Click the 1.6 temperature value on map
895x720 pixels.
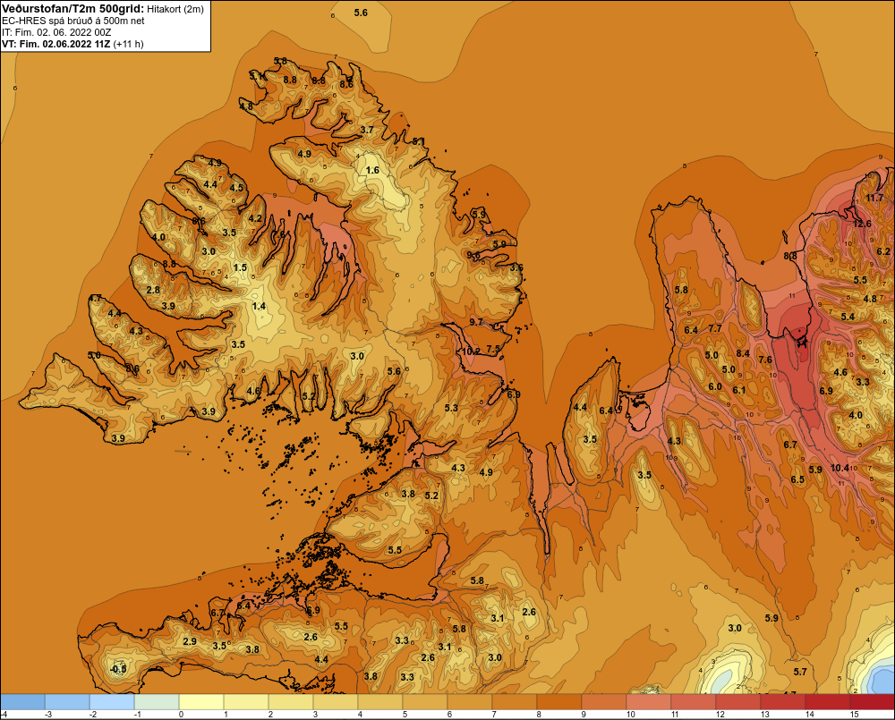coord(372,170)
